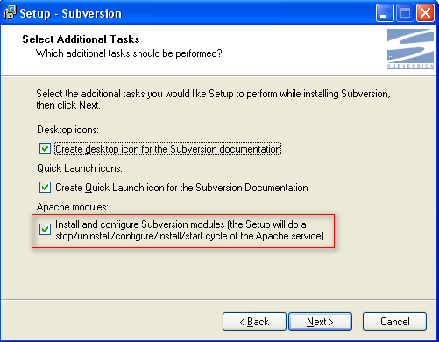Click the 'Desktop icons:' group label

[67, 130]
